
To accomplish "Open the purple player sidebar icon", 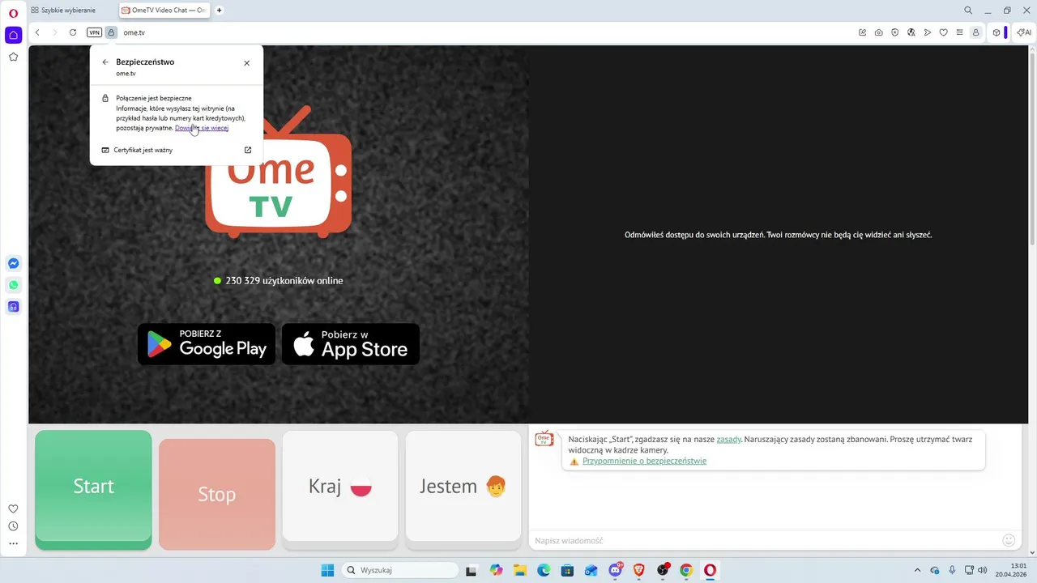I will 13,307.
